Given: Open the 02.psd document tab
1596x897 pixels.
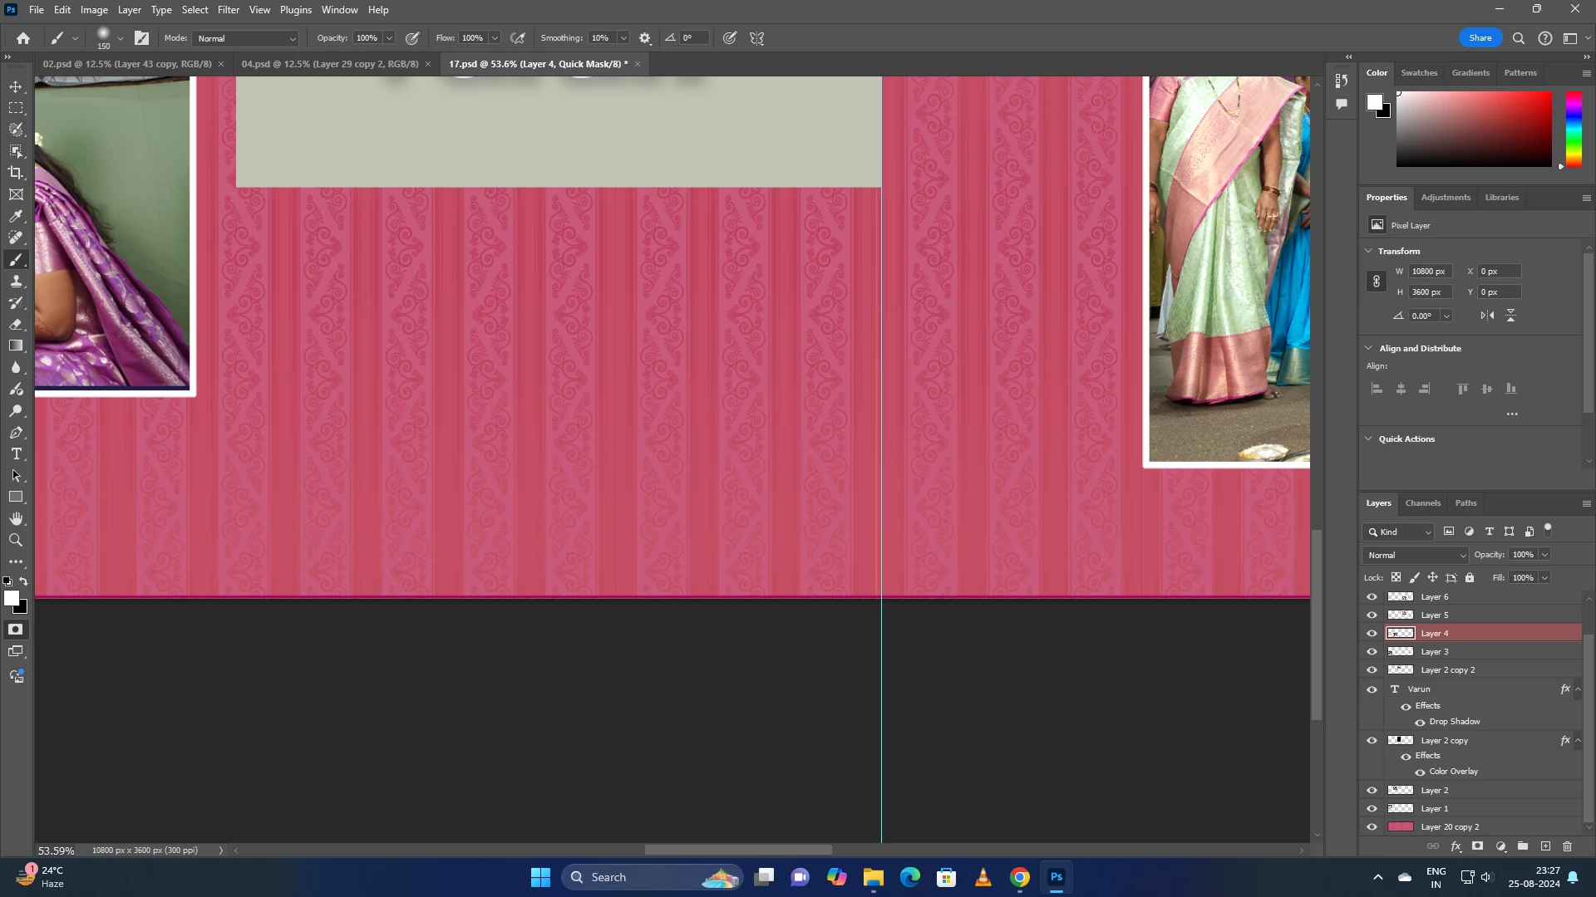Looking at the screenshot, I should coord(127,64).
